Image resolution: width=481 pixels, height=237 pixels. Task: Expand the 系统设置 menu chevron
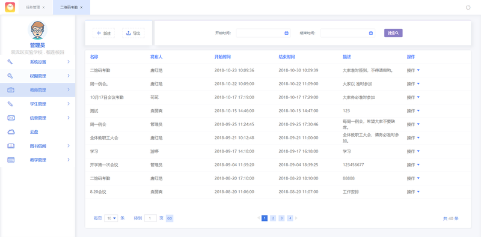click(69, 62)
